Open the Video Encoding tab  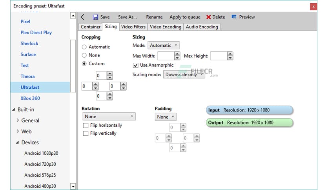[166, 27]
